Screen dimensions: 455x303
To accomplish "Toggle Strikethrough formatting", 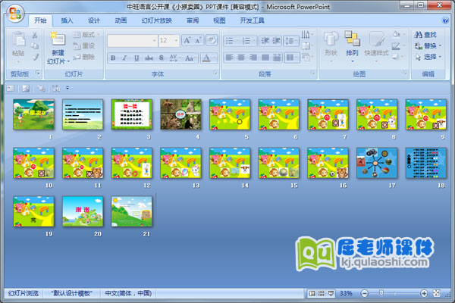I will tap(149, 58).
